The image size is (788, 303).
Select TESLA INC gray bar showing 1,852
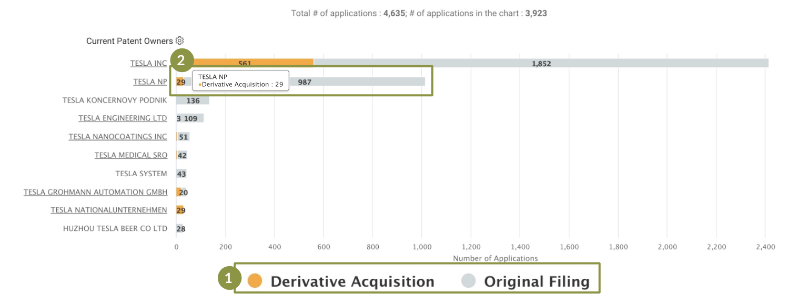click(541, 63)
